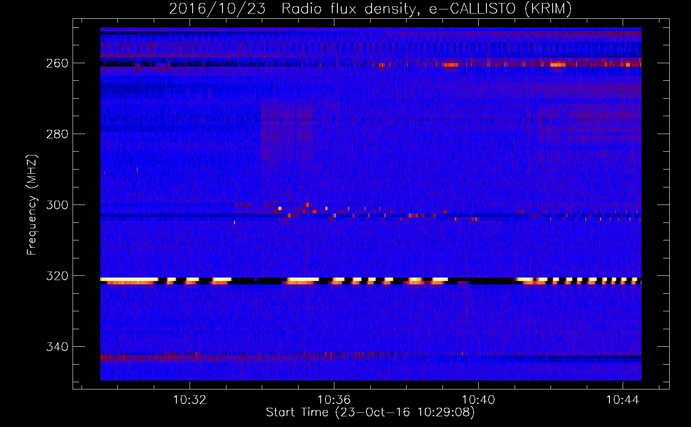Image resolution: width=691 pixels, height=427 pixels.
Task: Click the 280 frequency tick label
Action: tap(57, 134)
